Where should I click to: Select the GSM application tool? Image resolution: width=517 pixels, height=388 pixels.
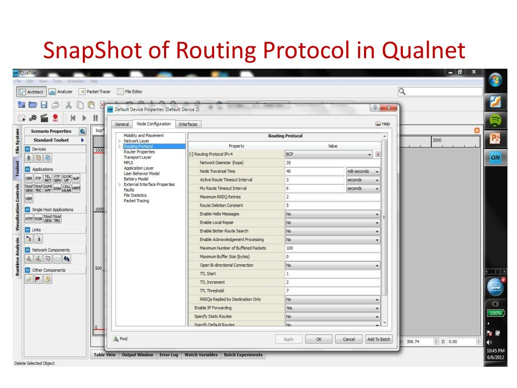pos(58,188)
